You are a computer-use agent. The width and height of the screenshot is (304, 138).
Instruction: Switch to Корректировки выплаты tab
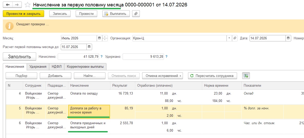point(85,67)
